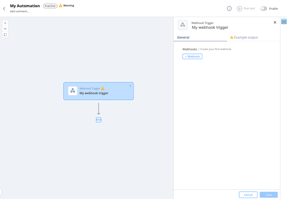Click the header Warning triangle icon
This screenshot has width=287, height=199.
(x=61, y=6)
